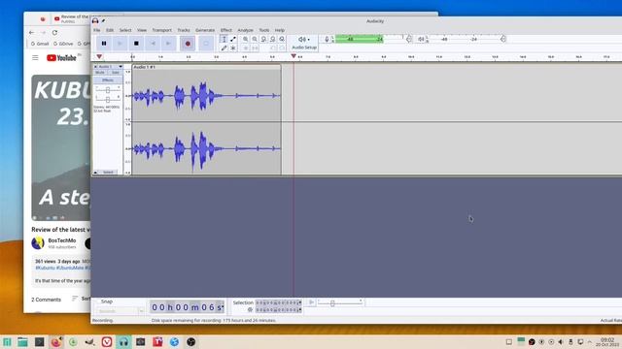This screenshot has height=349, width=622.
Task: Click the Redo icon in edit toolbar
Action: pyautogui.click(x=282, y=48)
